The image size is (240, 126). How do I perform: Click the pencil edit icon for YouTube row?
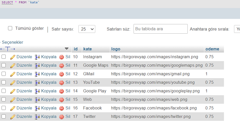click(x=13, y=83)
